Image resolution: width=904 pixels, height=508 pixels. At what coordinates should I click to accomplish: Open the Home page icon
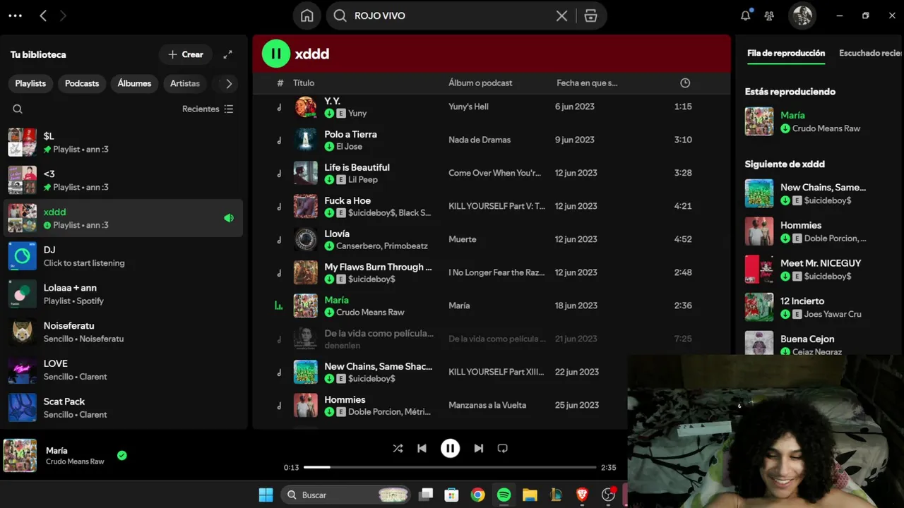pos(307,16)
